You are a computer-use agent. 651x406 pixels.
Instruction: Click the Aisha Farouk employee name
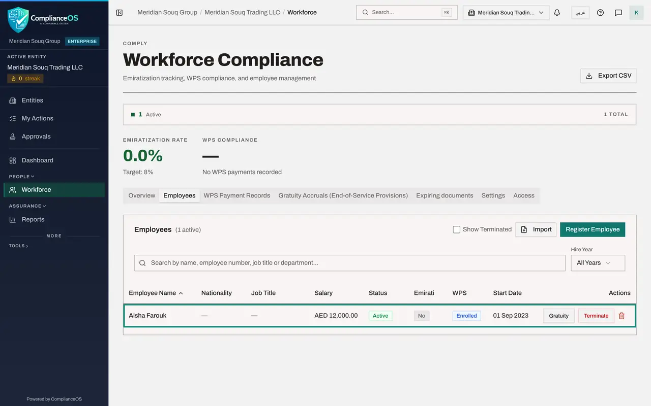pyautogui.click(x=147, y=316)
